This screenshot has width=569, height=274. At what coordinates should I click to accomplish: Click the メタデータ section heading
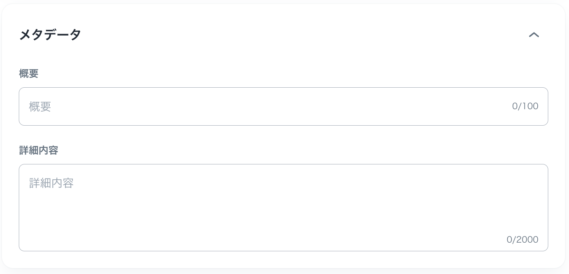click(50, 34)
